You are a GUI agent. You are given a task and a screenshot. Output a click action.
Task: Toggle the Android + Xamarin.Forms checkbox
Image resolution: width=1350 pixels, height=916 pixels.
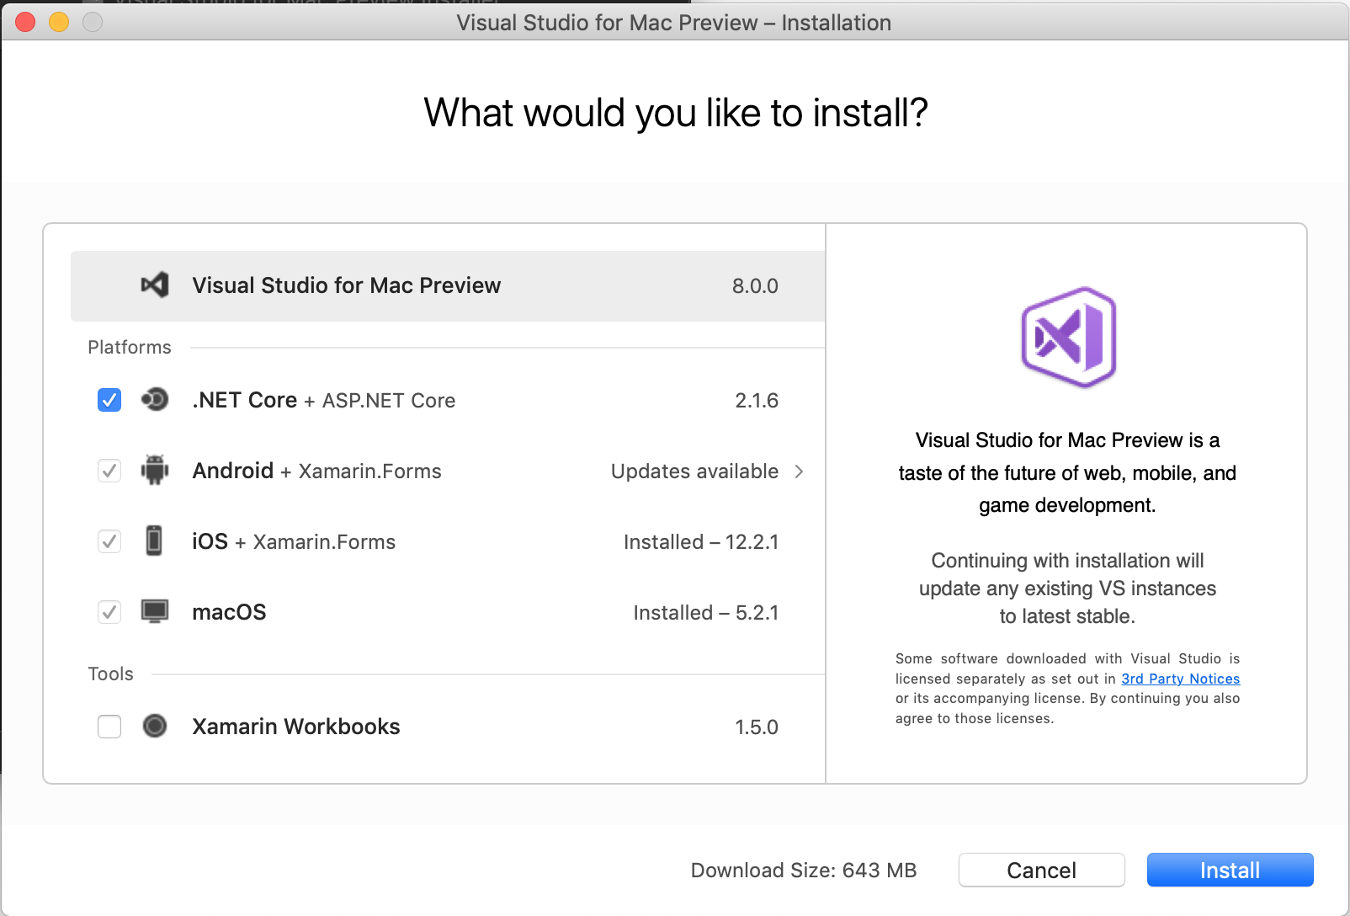[x=109, y=471]
